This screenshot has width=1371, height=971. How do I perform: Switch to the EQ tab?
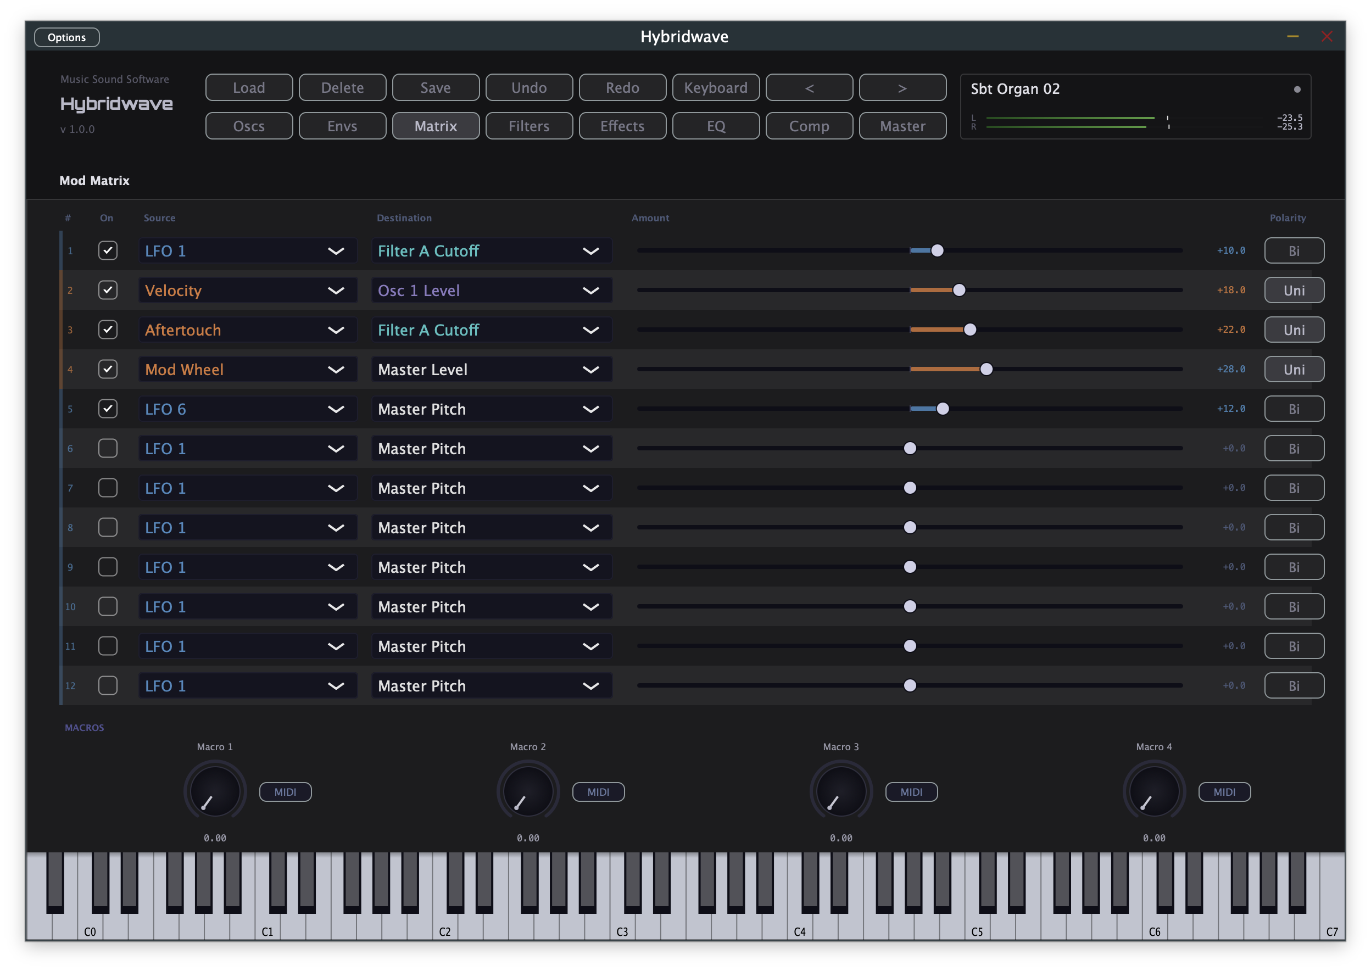click(x=716, y=126)
